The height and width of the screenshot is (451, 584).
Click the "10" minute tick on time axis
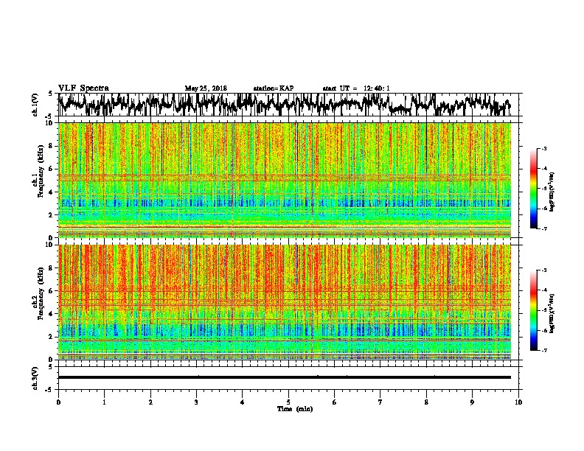click(518, 402)
